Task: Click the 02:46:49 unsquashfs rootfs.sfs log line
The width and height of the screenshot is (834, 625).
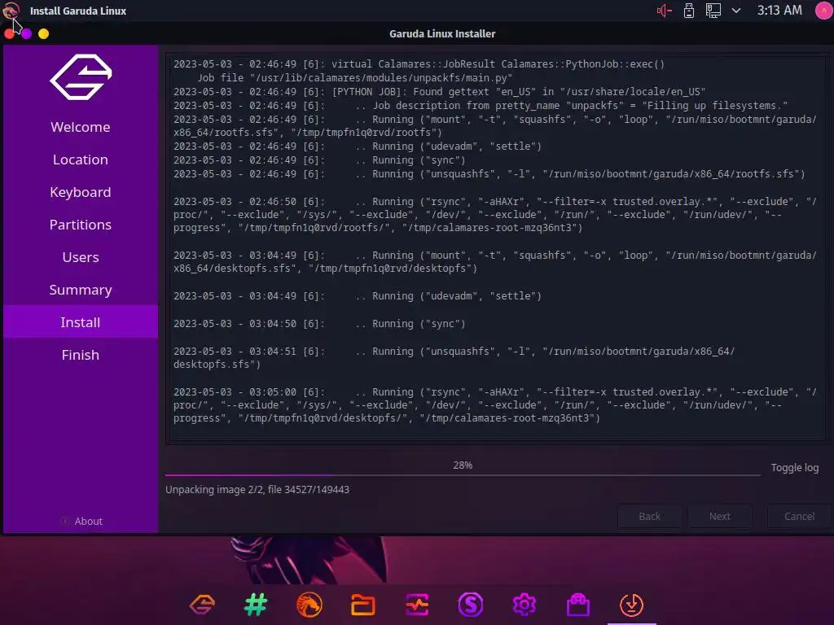Action: (x=489, y=174)
